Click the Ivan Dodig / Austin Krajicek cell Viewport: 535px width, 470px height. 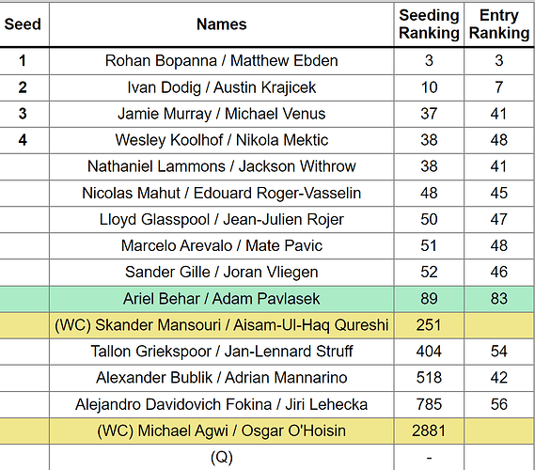(x=222, y=87)
